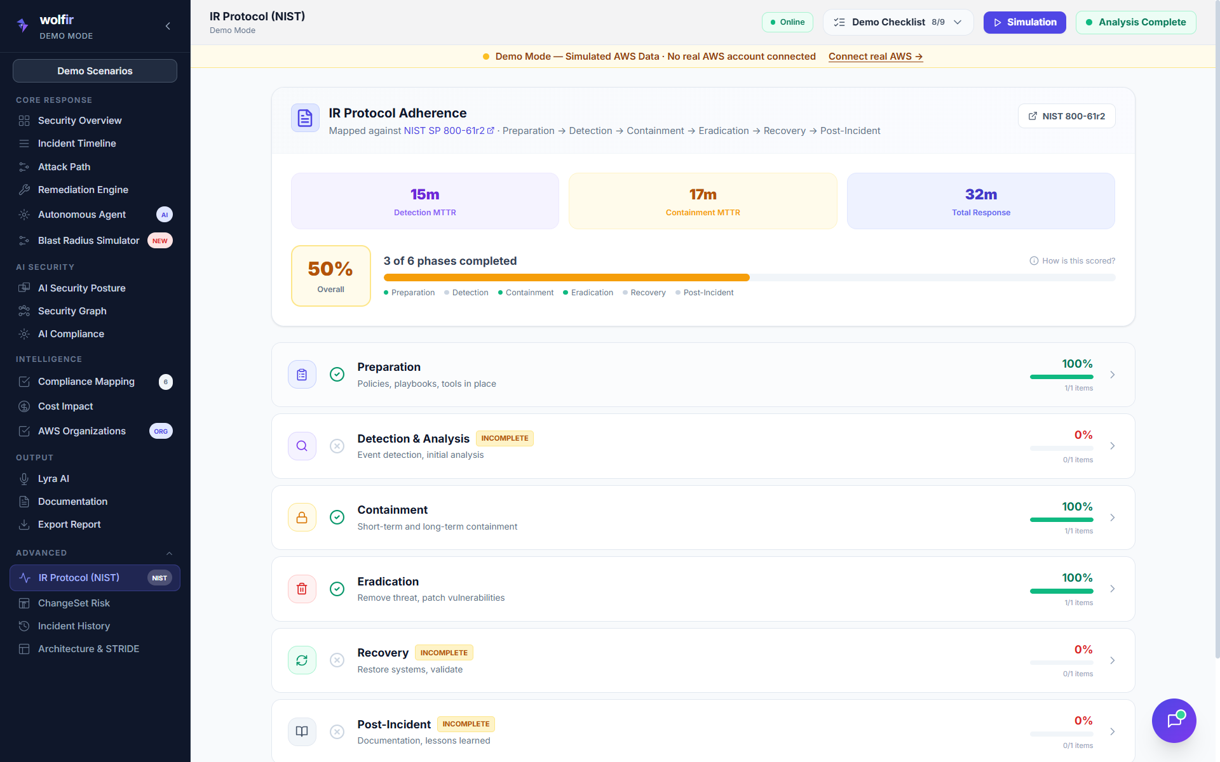This screenshot has height=762, width=1220.
Task: Click the Preparation completed check circle
Action: click(337, 375)
